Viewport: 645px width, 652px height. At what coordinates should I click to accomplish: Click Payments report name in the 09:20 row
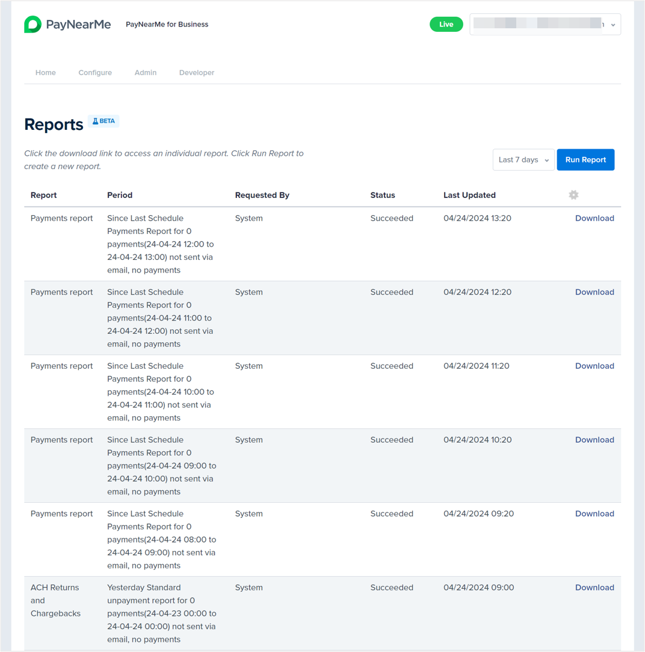pyautogui.click(x=61, y=514)
